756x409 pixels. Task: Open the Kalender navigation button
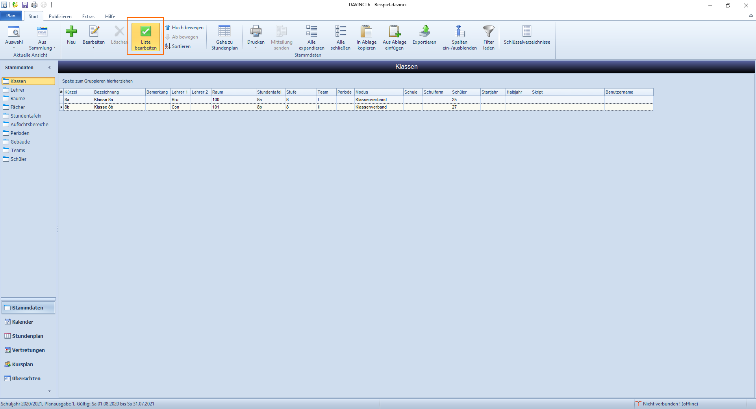pyautogui.click(x=28, y=322)
